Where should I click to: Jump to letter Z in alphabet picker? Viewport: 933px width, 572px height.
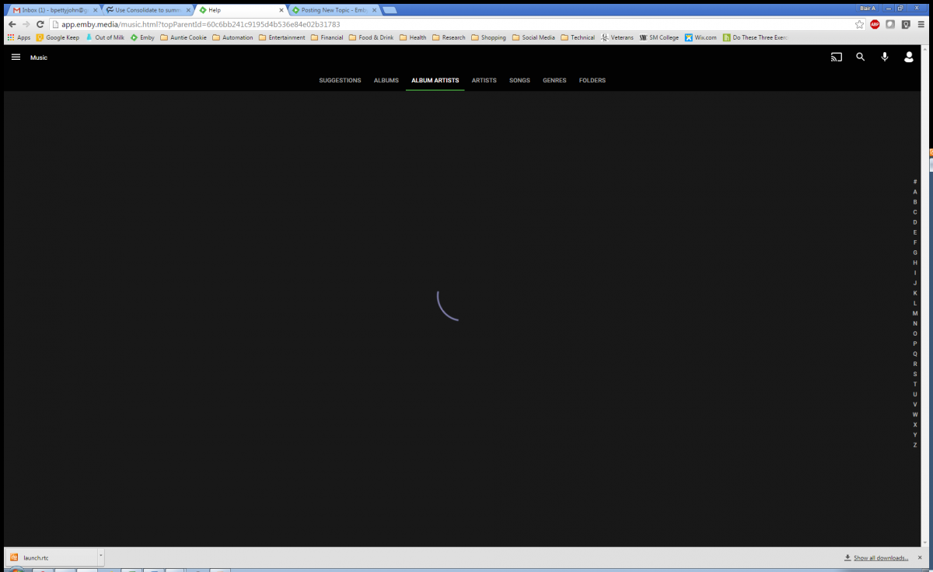point(915,445)
